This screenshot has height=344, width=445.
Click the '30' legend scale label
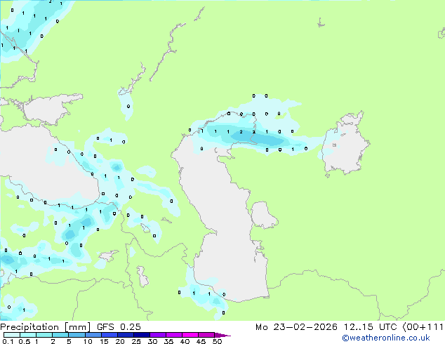(152, 341)
